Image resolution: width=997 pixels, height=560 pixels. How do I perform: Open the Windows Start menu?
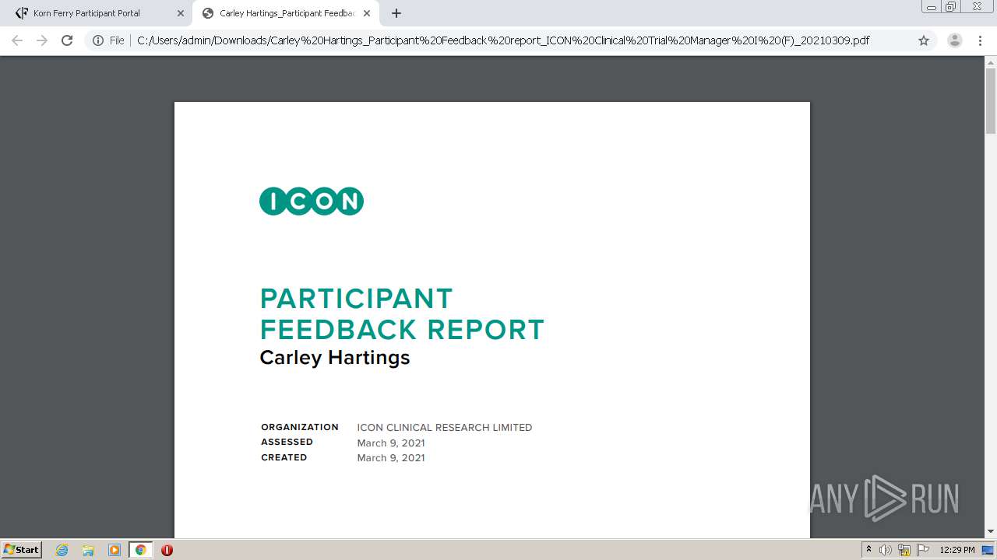(22, 550)
